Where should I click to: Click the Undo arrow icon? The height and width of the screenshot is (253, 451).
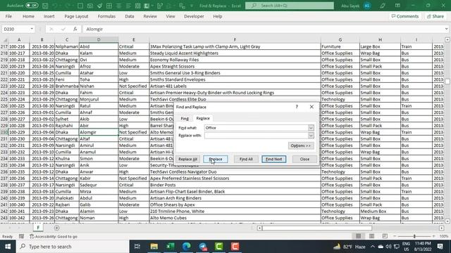(55, 6)
